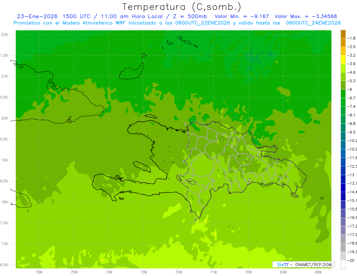Click the '74W' longitude label
This screenshot has width=357, height=276.
pyautogui.click(x=109, y=272)
